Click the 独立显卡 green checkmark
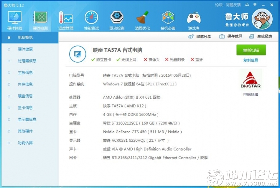The width and height of the screenshot is (280, 188). coord(93,60)
